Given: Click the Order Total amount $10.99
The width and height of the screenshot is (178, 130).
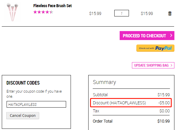Looking at the screenshot, I should coord(163,121).
